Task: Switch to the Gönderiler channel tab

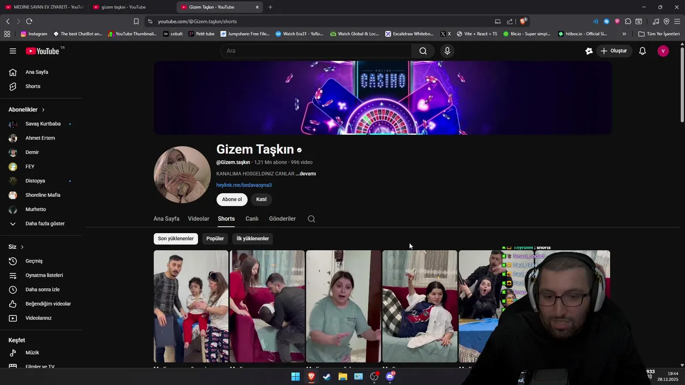Action: tap(282, 219)
